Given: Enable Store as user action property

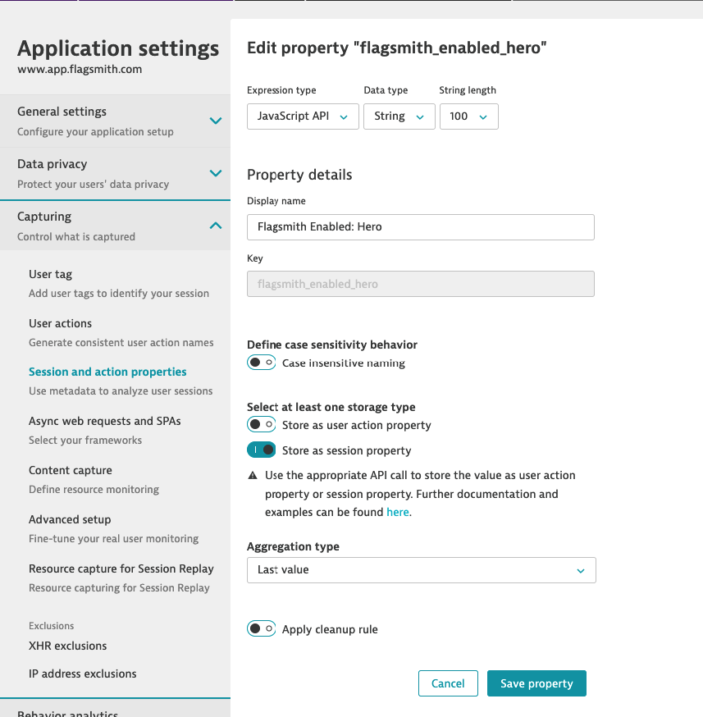Looking at the screenshot, I should coord(262,425).
